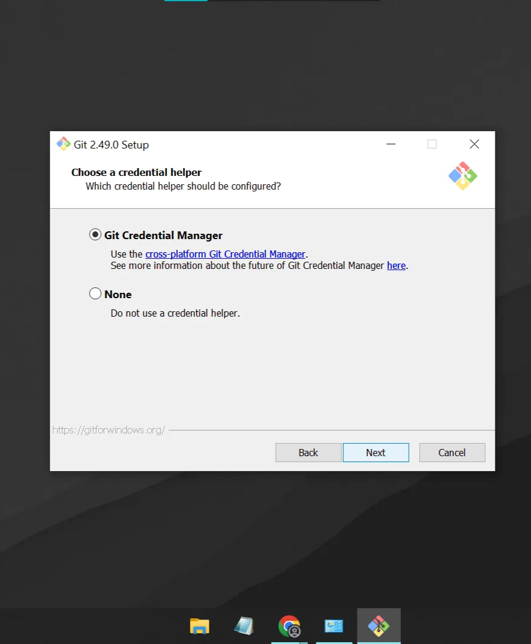The width and height of the screenshot is (531, 644).
Task: Click the large Git logo in the header
Action: tap(463, 176)
